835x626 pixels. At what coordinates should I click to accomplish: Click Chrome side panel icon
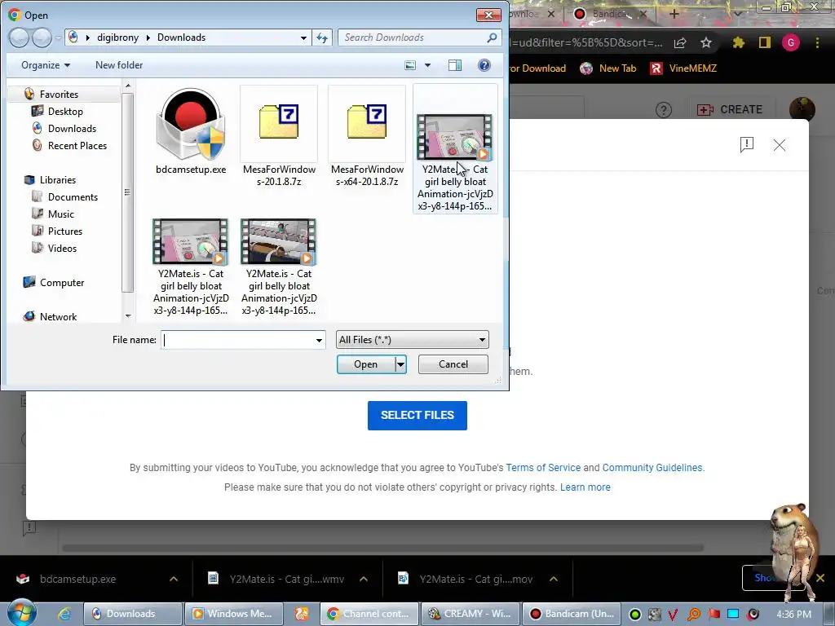point(765,42)
